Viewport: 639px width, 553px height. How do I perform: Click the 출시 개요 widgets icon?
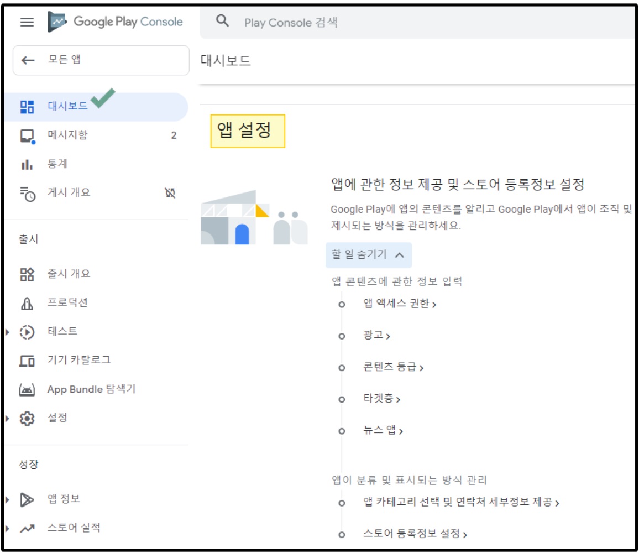[x=27, y=274]
